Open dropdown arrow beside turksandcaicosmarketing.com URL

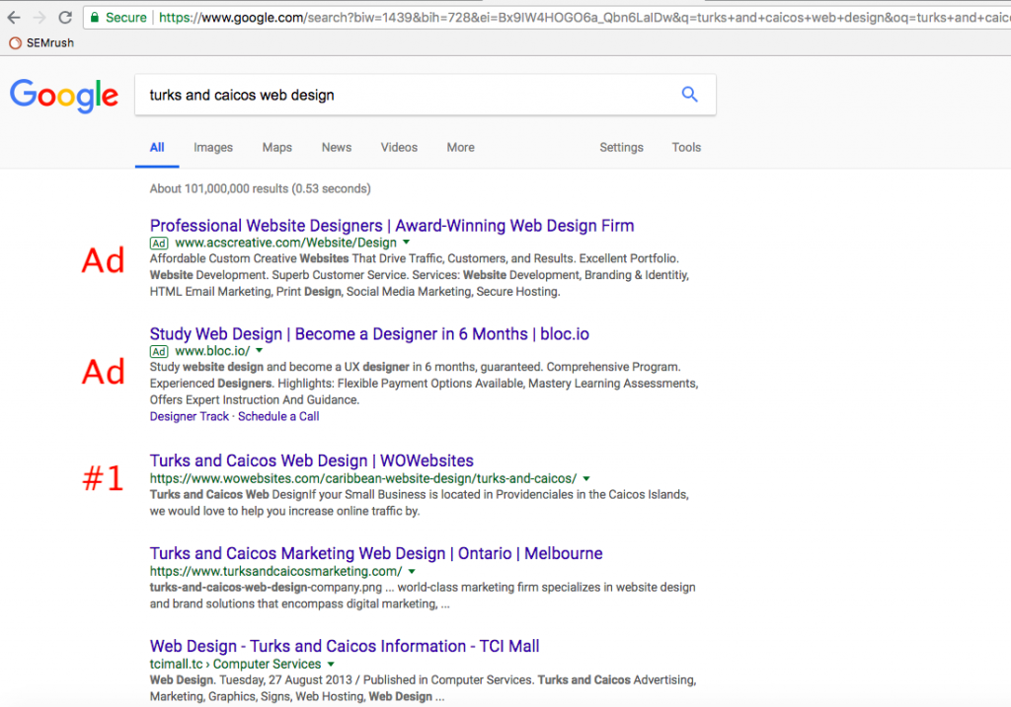pos(412,571)
